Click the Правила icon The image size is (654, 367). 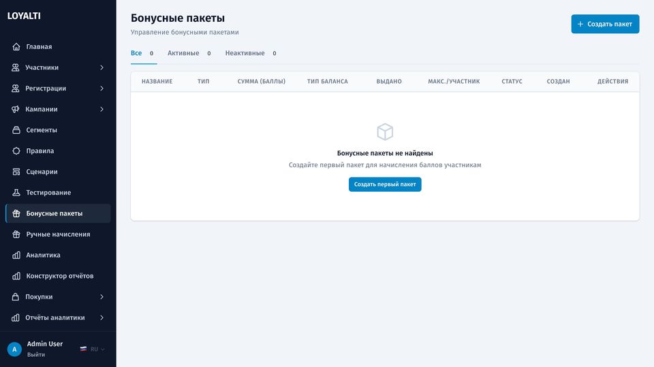(x=16, y=151)
